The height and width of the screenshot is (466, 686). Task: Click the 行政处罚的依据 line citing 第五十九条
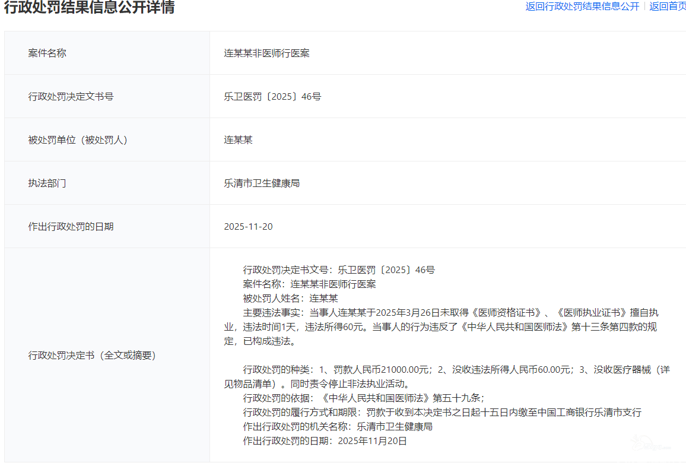367,398
